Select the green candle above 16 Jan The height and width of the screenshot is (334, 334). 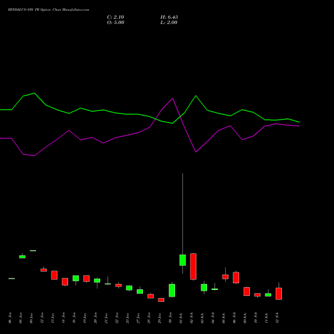75,279
